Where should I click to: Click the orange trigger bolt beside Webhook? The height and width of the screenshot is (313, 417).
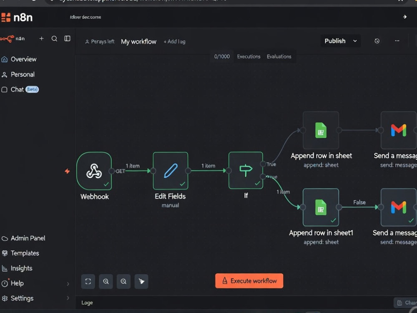tap(67, 171)
